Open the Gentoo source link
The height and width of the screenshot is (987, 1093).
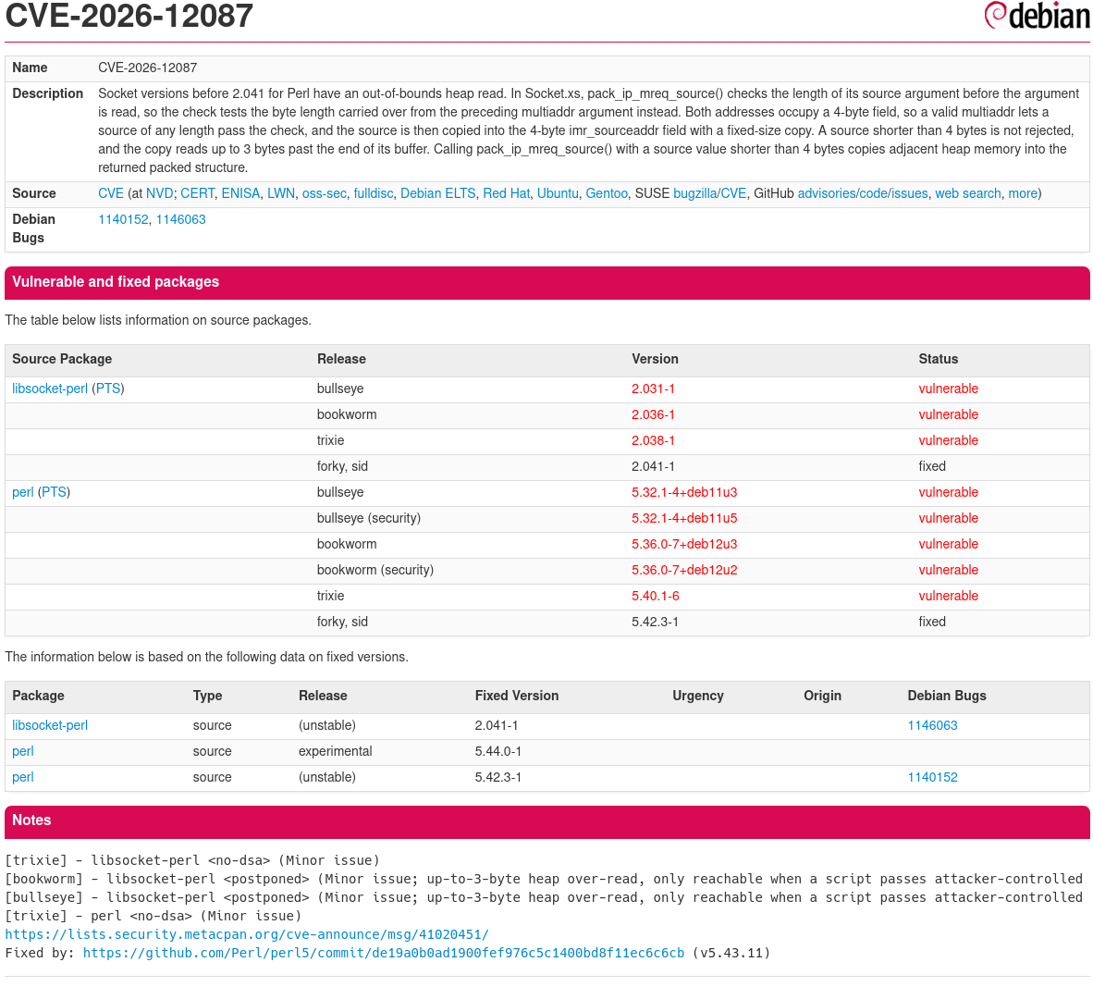point(607,193)
